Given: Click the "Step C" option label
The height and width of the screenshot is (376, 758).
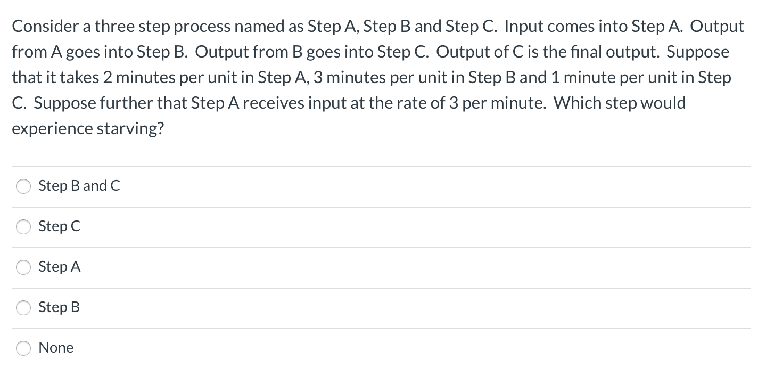Looking at the screenshot, I should coord(59,226).
